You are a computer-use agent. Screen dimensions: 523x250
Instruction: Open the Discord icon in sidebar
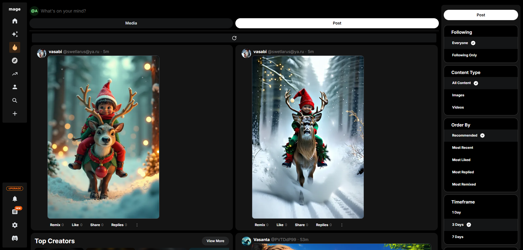(x=15, y=238)
